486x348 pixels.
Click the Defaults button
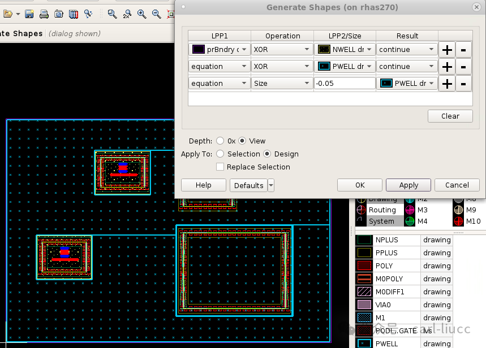(x=248, y=185)
